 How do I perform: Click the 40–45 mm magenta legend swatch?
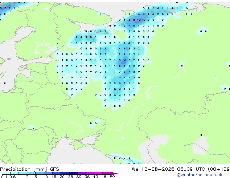pos(98,173)
